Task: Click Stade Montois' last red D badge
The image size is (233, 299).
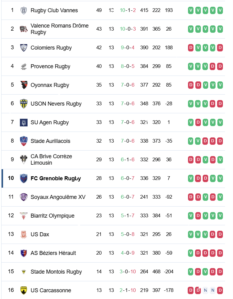Action: [220, 272]
